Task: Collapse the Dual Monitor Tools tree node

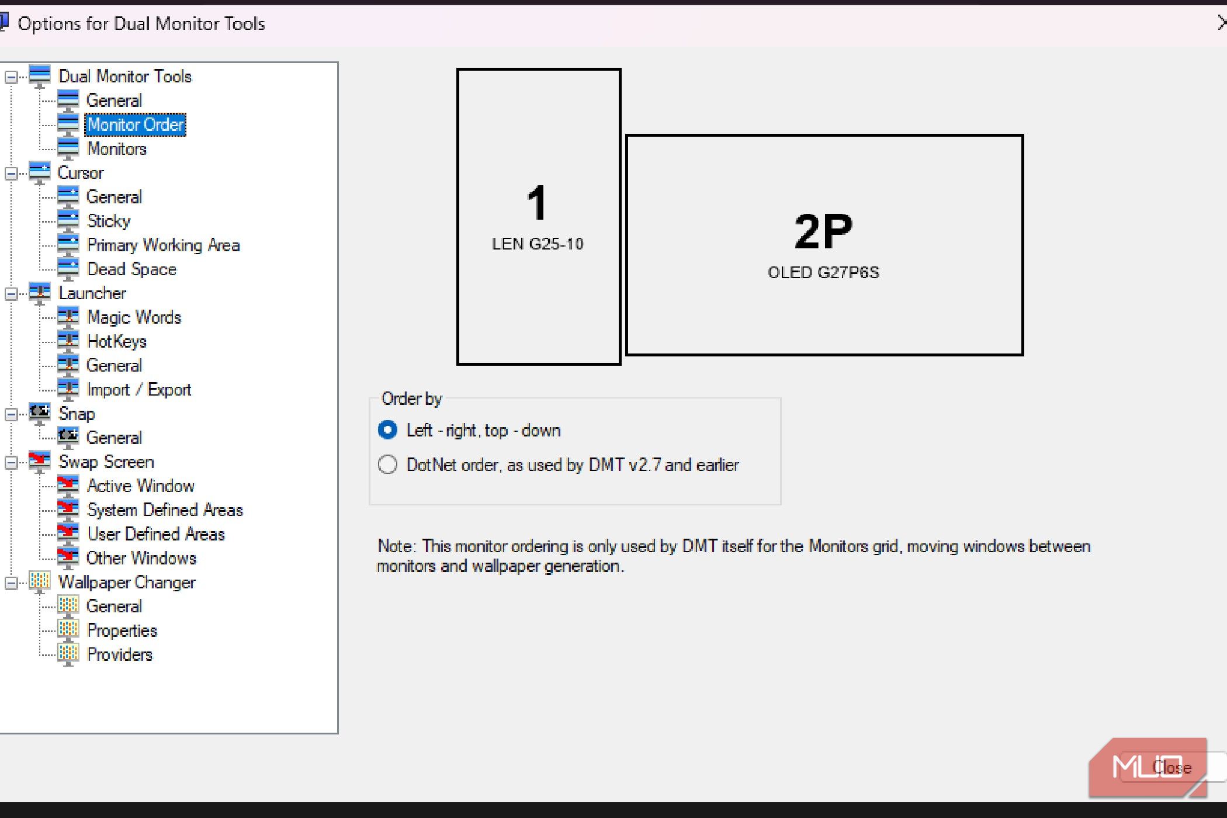Action: 11,77
